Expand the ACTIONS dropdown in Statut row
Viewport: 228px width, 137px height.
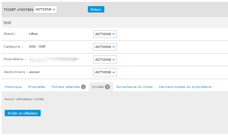click(105, 34)
